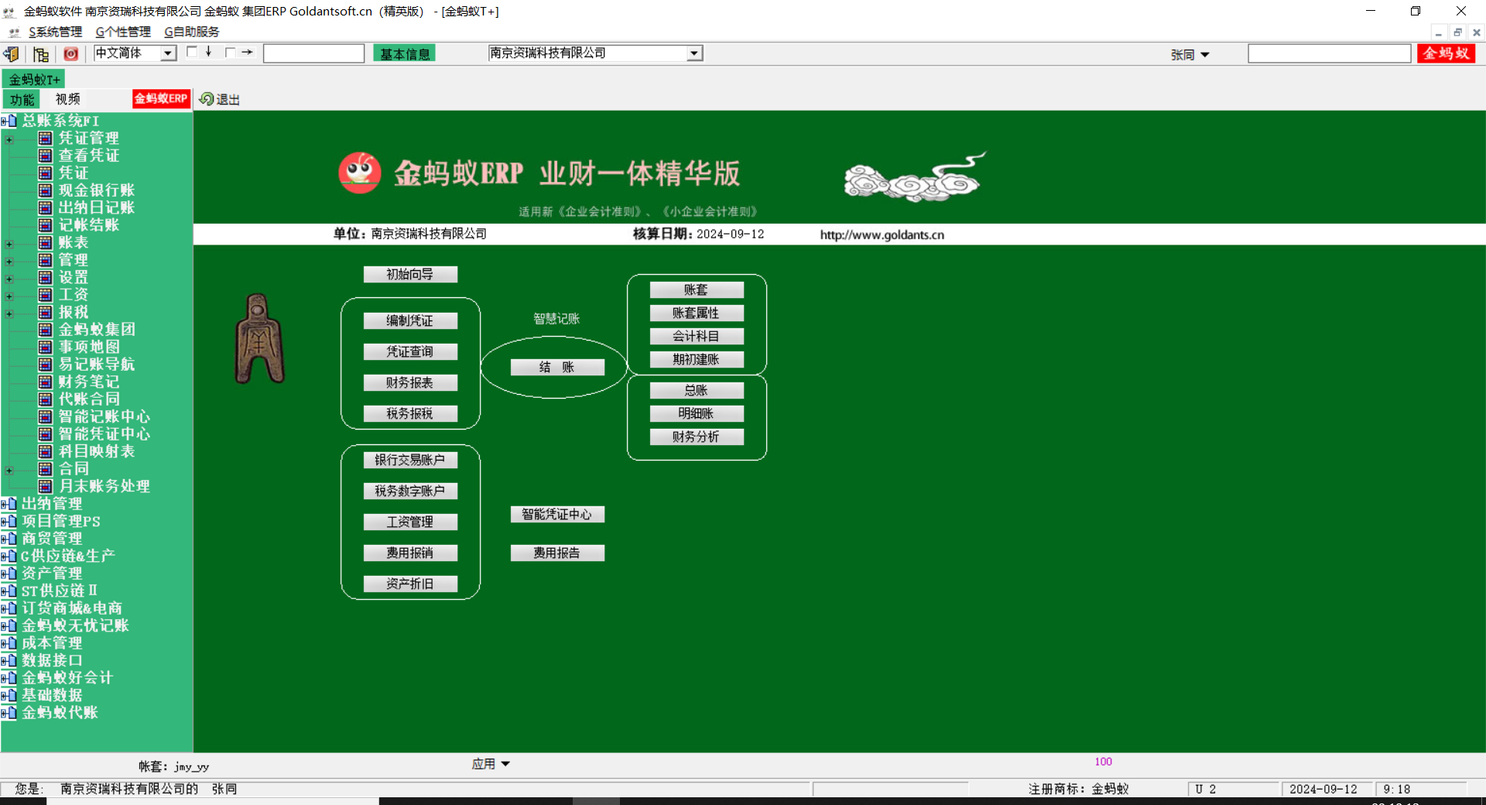
Task: Expand the 账表 tree node
Action: tap(9, 244)
